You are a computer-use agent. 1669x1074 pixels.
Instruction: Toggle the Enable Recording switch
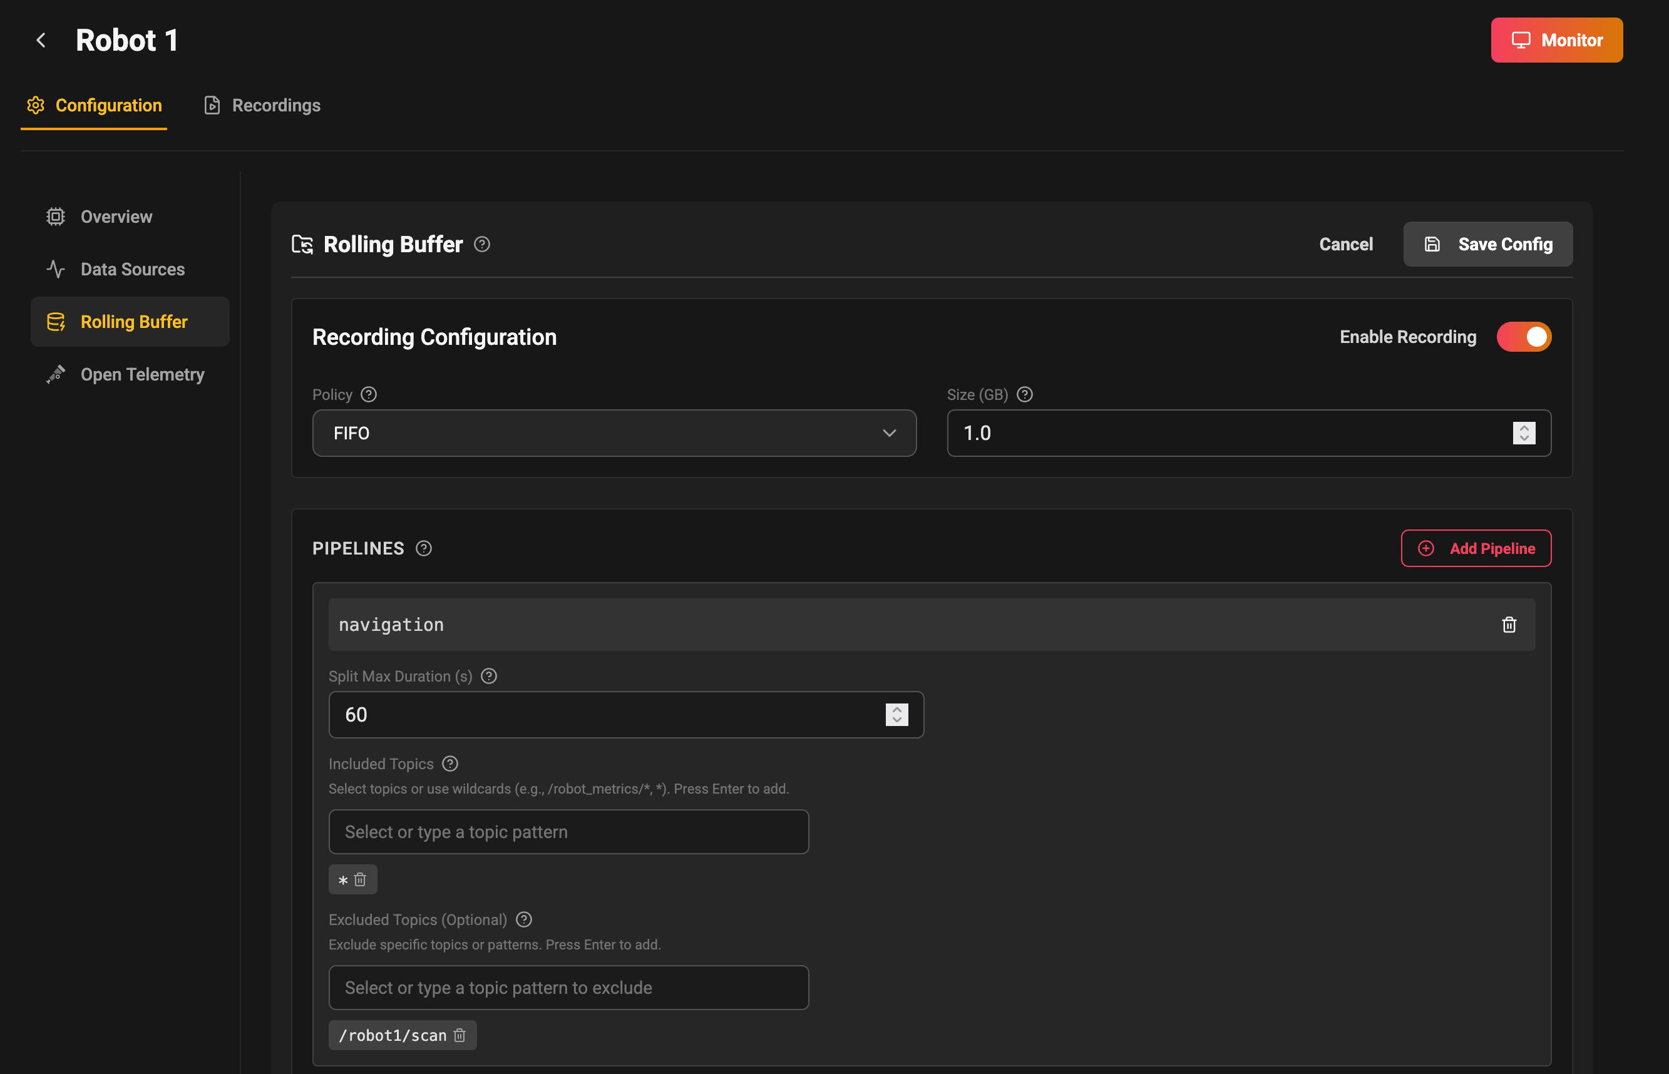click(1523, 337)
